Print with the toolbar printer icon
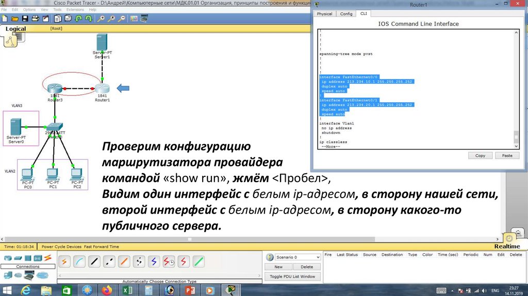 click(35, 19)
